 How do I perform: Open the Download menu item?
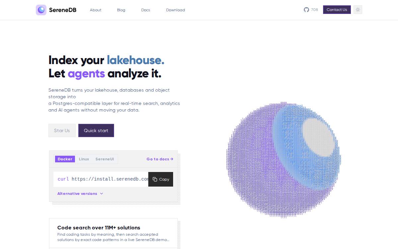(175, 10)
